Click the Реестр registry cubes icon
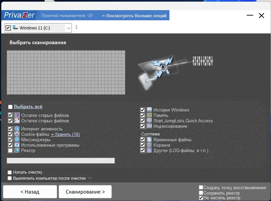This screenshot has width=271, height=201. (x=17, y=150)
